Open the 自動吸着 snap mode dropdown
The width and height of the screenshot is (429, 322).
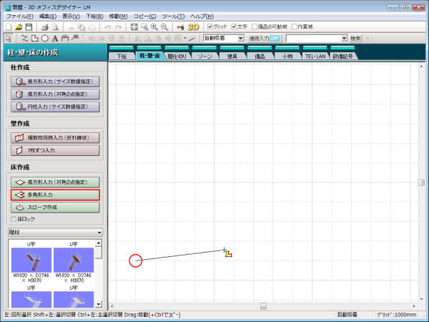pos(240,37)
